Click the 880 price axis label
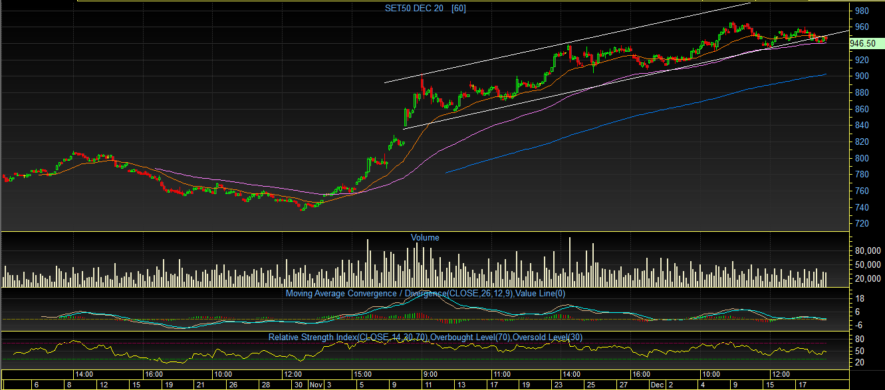885x390 pixels. pyautogui.click(x=862, y=93)
